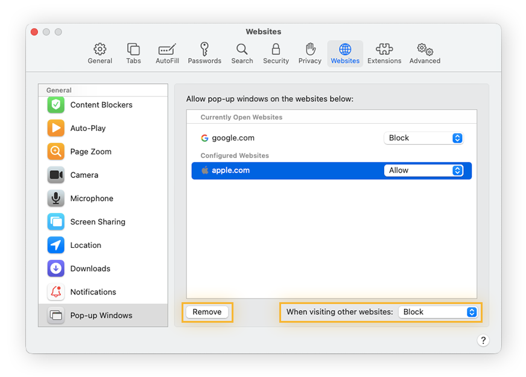Click the Remove button
The width and height of the screenshot is (526, 377).
[207, 312]
